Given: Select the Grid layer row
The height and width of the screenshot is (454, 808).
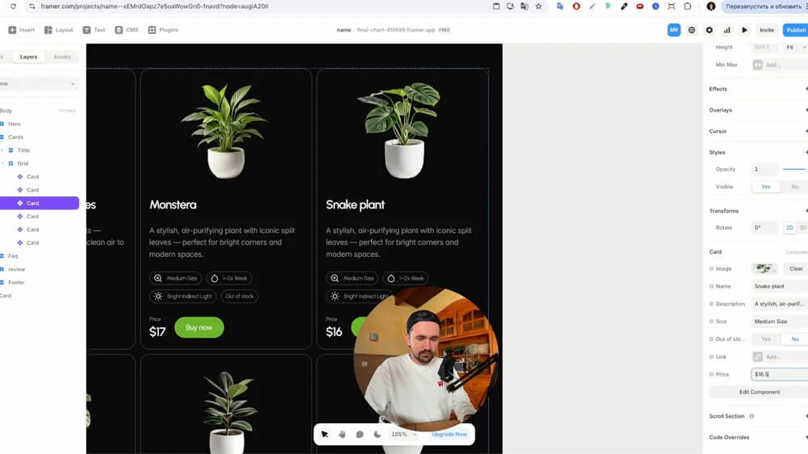Looking at the screenshot, I should tap(23, 163).
